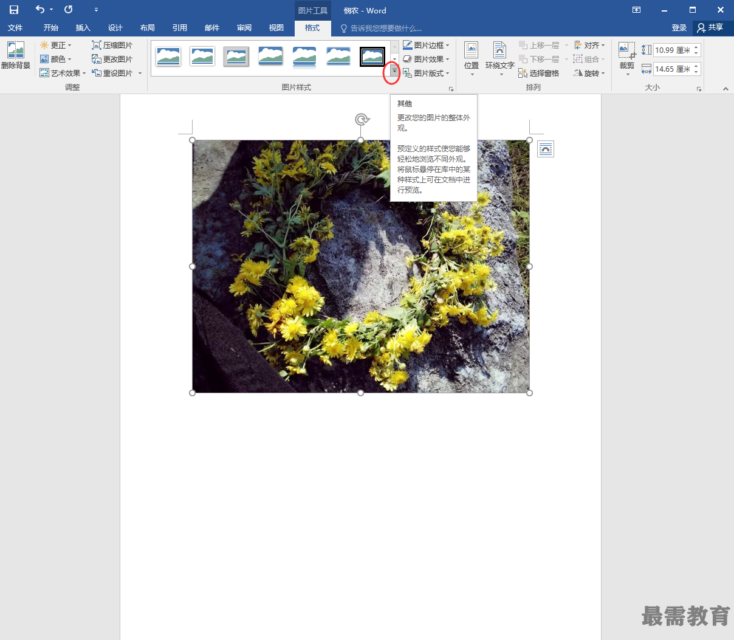Apply the black double-frame picture style
The height and width of the screenshot is (640, 734).
click(372, 57)
